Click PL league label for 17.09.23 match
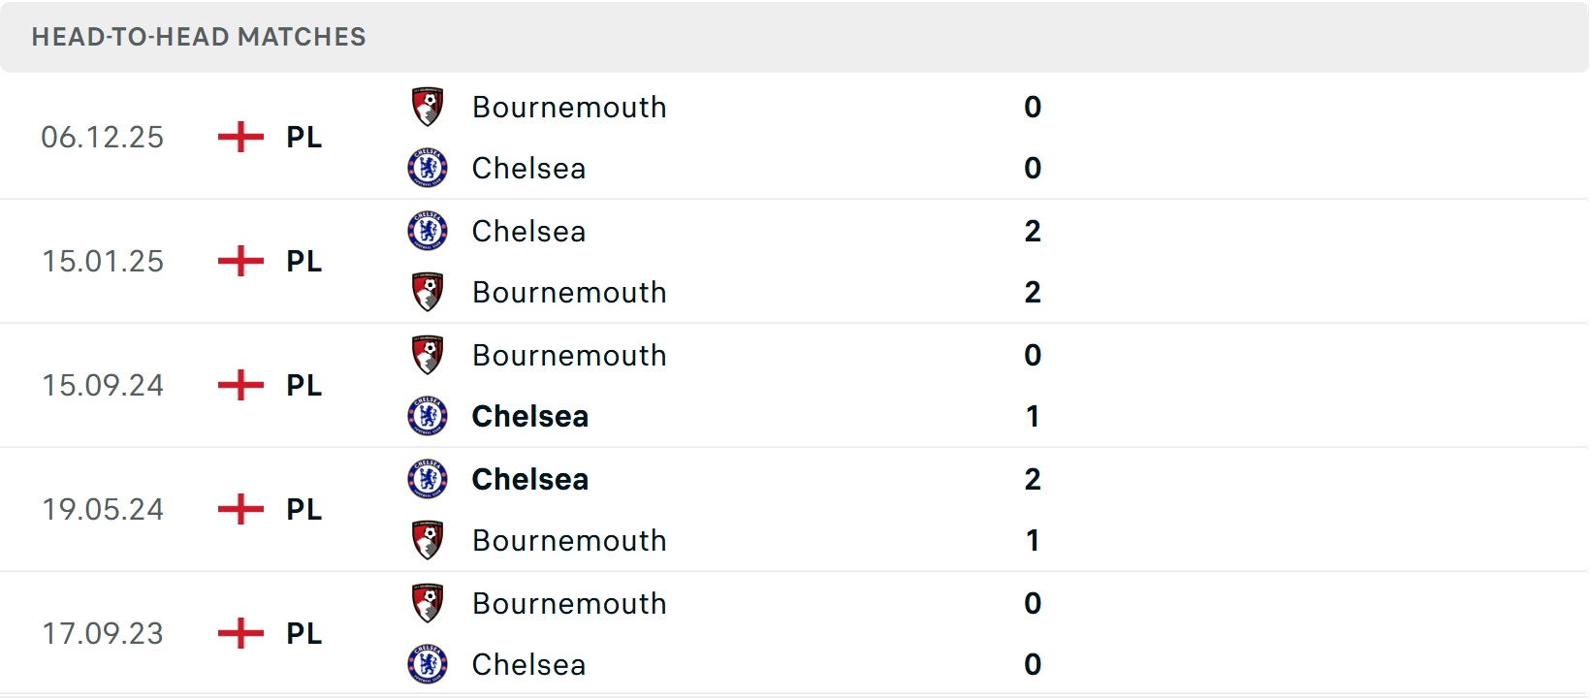The width and height of the screenshot is (1595, 700). pos(303,634)
